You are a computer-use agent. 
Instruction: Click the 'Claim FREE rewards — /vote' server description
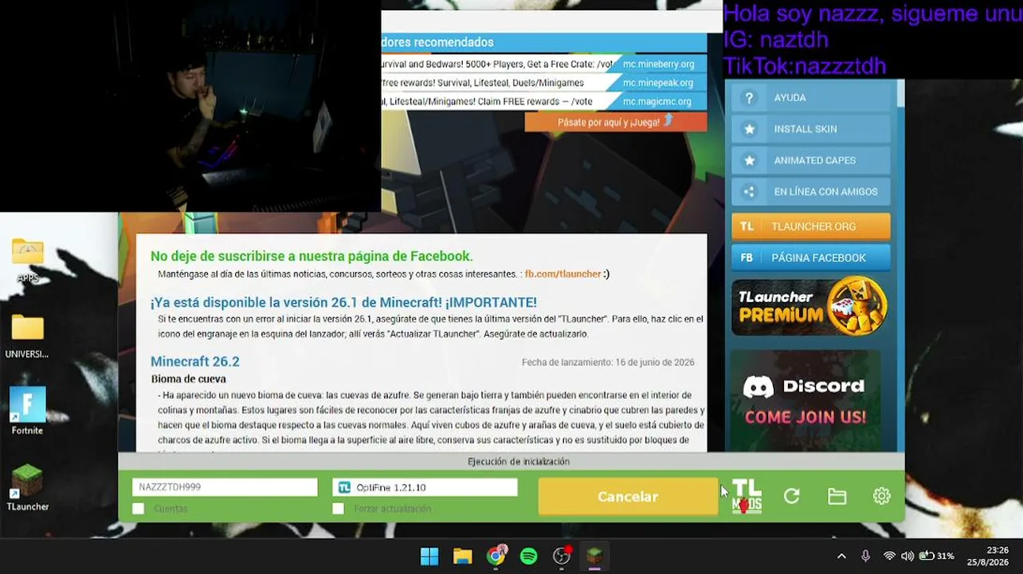click(x=488, y=101)
